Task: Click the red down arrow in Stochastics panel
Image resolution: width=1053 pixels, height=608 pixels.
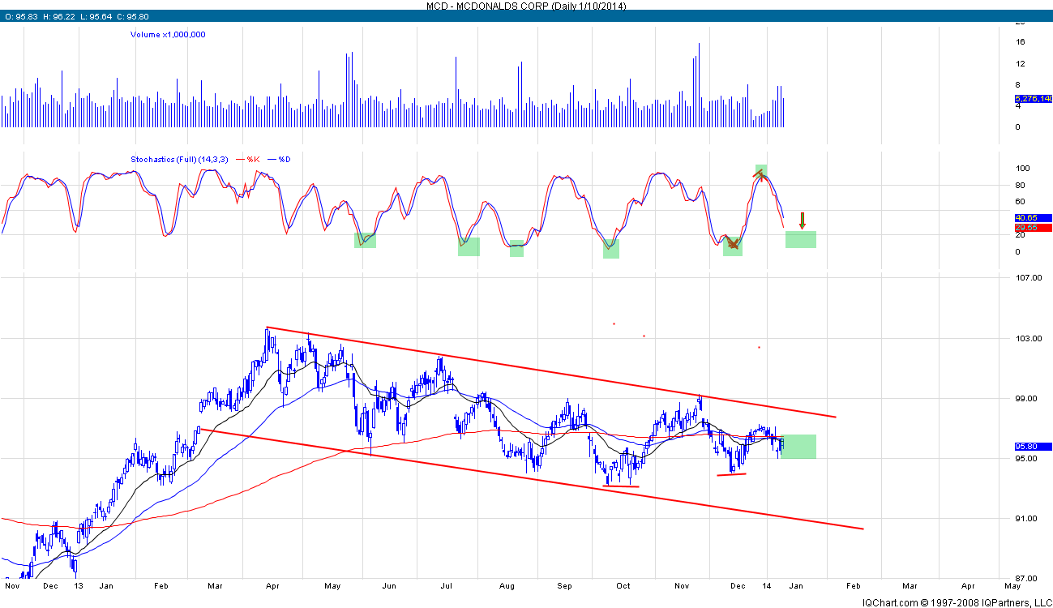Action: (x=803, y=220)
